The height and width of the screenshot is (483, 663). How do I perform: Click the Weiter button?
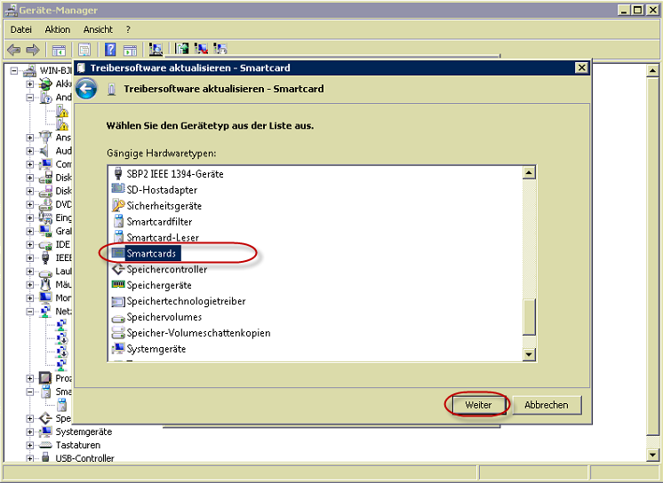[477, 405]
